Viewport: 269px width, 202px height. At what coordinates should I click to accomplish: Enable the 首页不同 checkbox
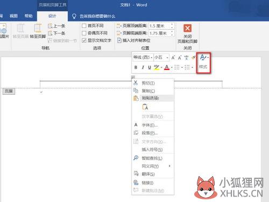[84, 26]
